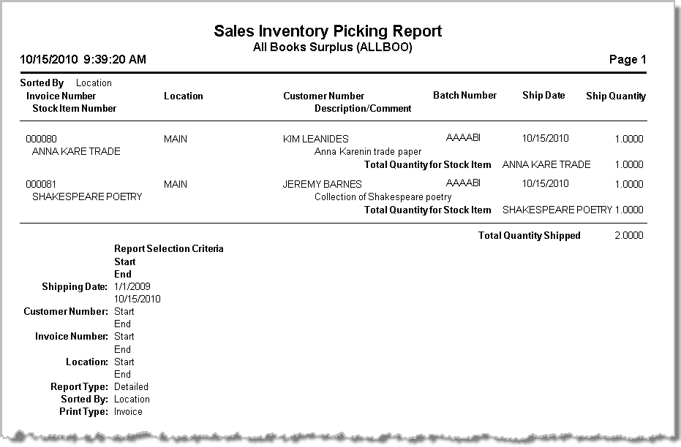The width and height of the screenshot is (681, 447).
Task: Click invoice number 000081
Action: tap(41, 184)
